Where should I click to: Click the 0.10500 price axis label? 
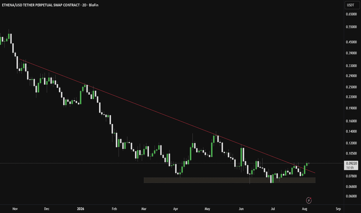pos(351,153)
